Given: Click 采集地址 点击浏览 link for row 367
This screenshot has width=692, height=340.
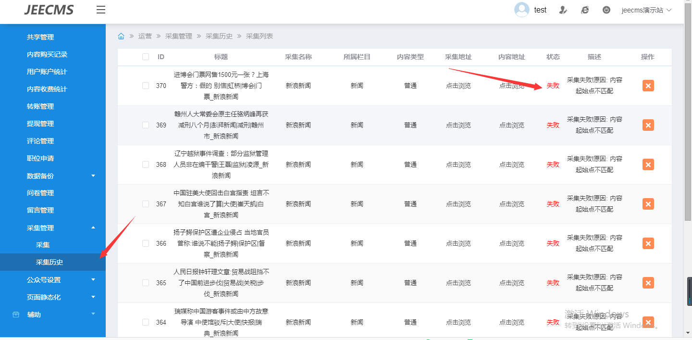Looking at the screenshot, I should 458,204.
